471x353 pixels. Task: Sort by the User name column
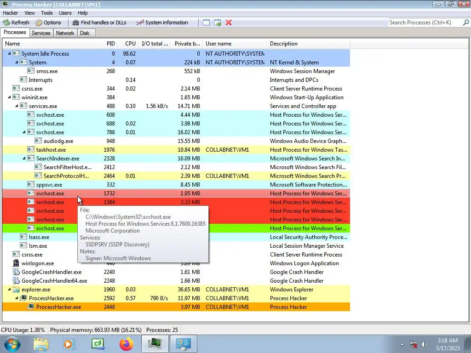(x=235, y=44)
